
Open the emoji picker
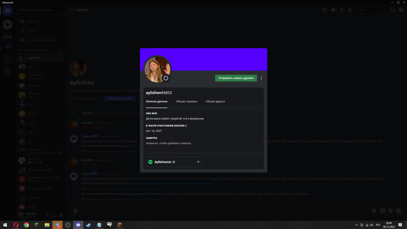click(x=399, y=211)
